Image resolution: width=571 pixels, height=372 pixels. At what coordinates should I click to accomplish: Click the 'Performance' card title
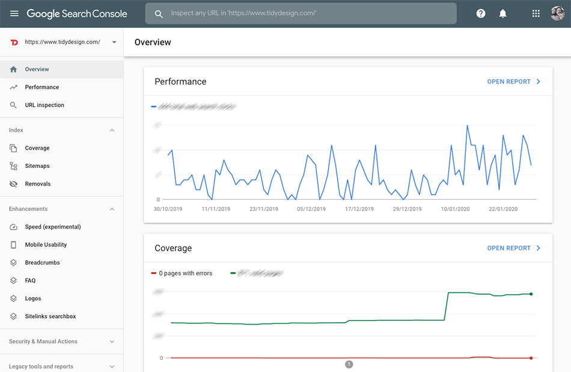[x=180, y=82]
